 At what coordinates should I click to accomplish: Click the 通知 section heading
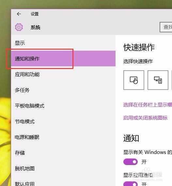(x=131, y=138)
